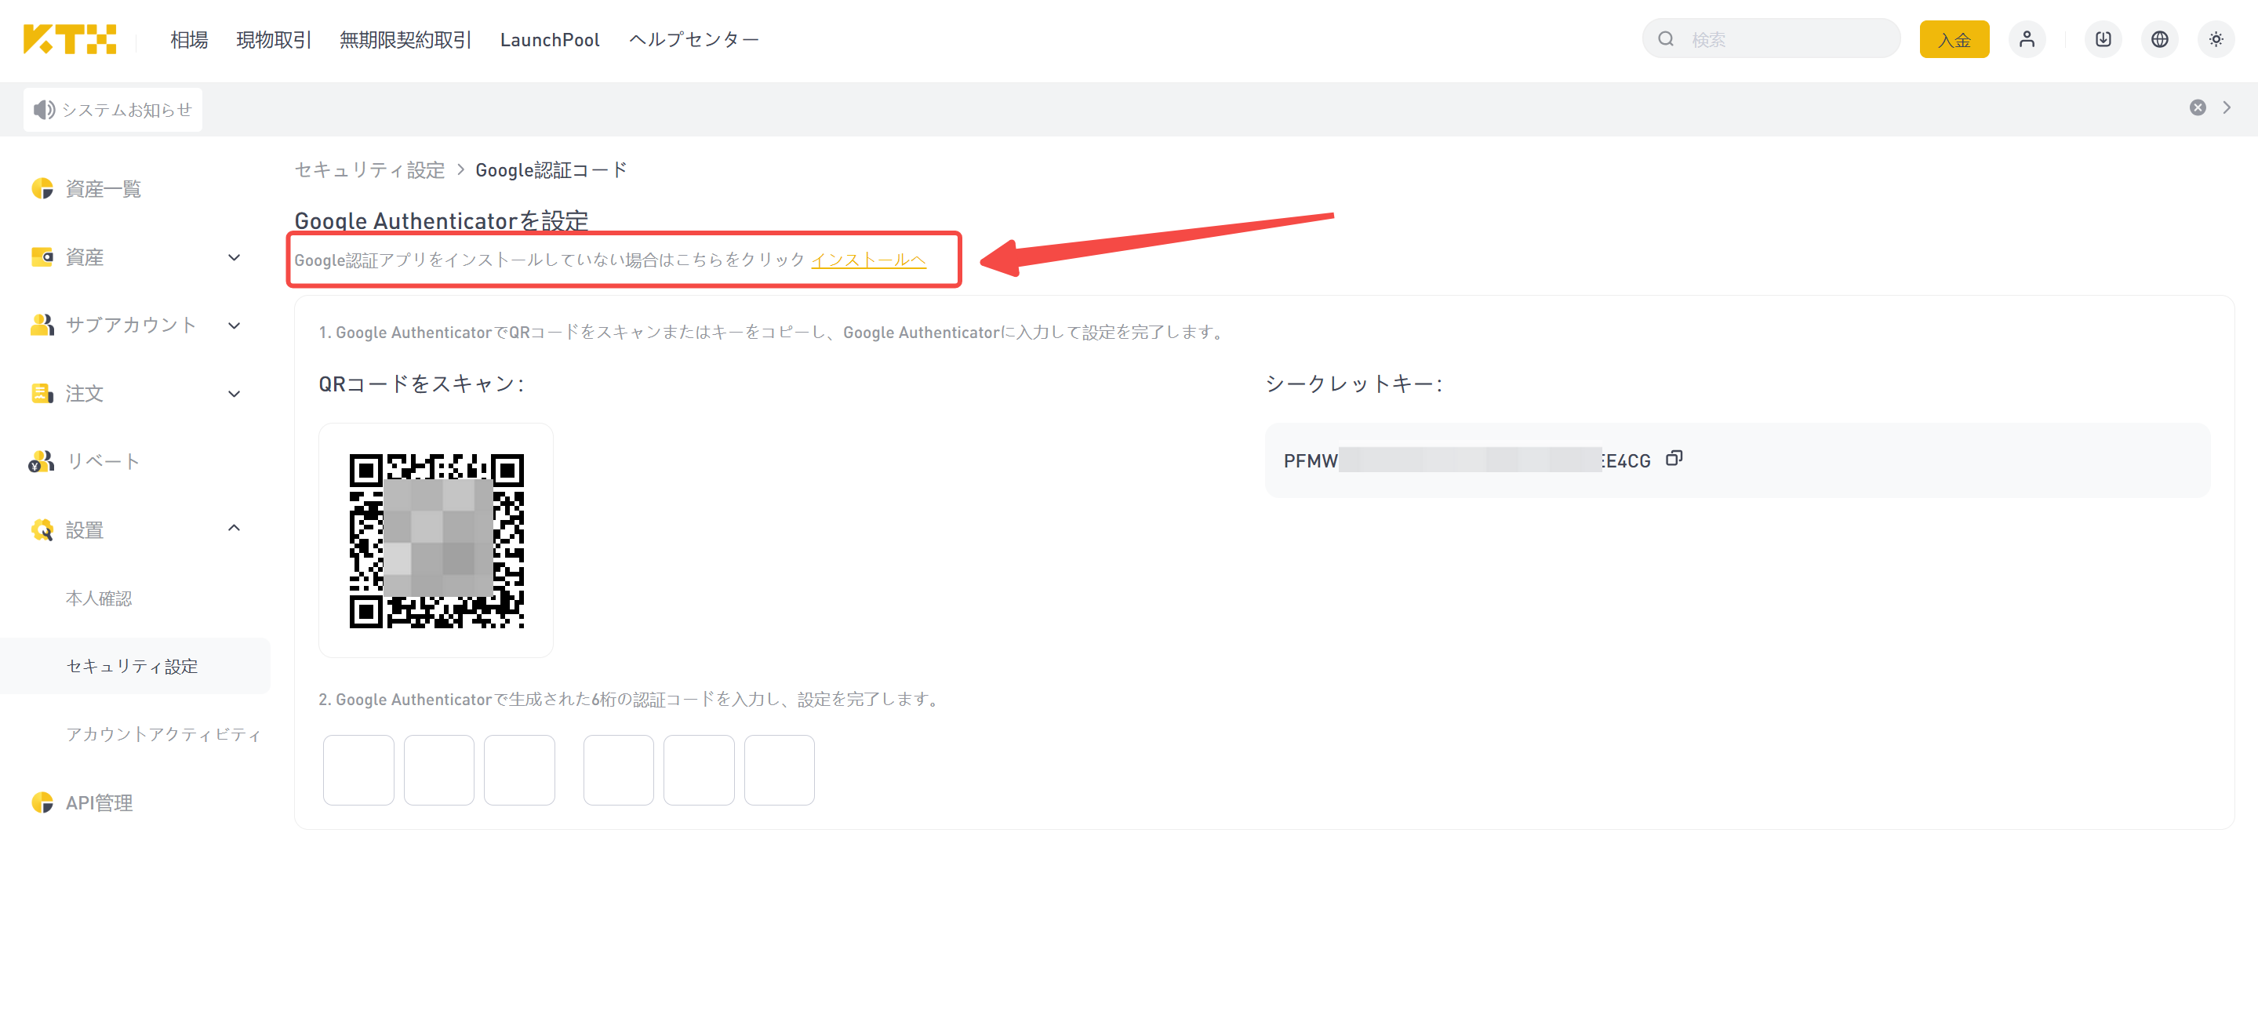Toggle the light/dark theme icon

pos(2215,39)
